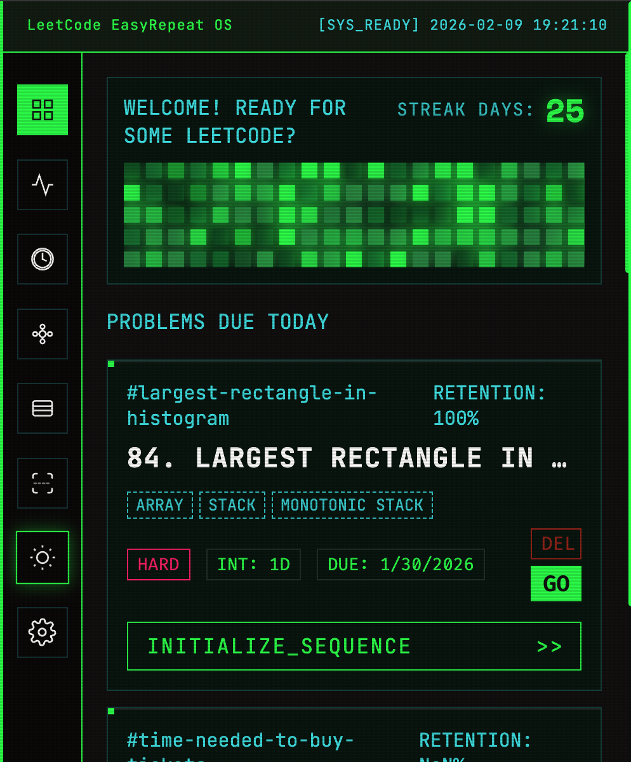This screenshot has width=631, height=762.
Task: Click the STREAK DAYS: label
Action: pyautogui.click(x=467, y=110)
